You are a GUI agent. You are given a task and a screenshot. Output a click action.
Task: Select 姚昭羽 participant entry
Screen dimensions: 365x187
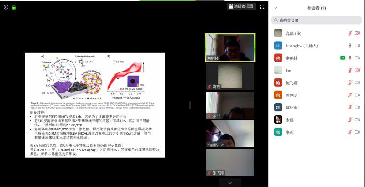point(291,107)
